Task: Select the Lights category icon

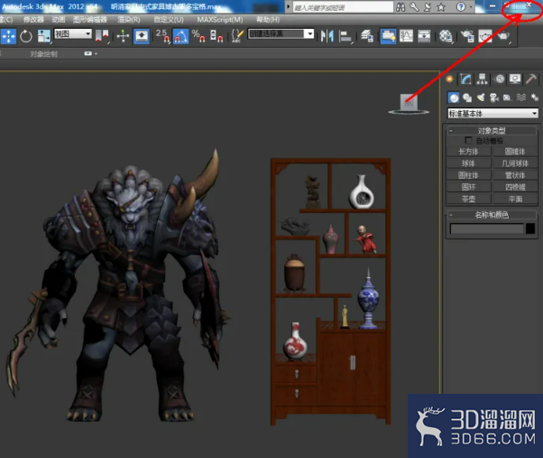Action: [481, 98]
